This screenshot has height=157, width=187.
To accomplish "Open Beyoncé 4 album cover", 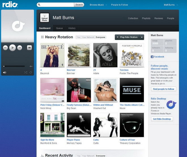I will [x=52, y=55].
